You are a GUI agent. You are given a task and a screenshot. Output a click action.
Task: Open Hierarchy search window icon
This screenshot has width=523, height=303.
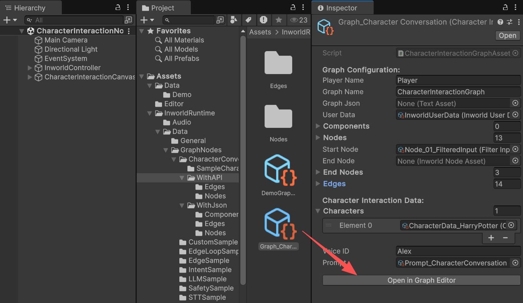pyautogui.click(x=128, y=20)
